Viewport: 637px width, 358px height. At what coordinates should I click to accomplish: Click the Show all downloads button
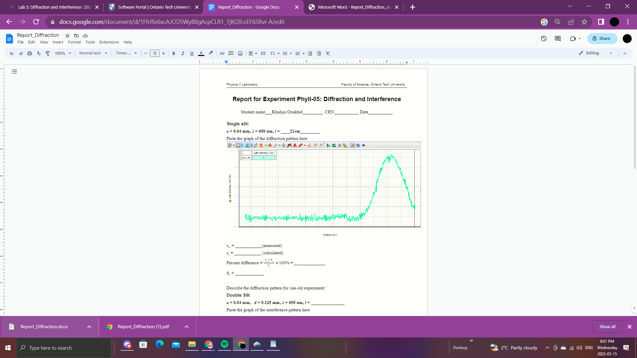click(x=607, y=327)
